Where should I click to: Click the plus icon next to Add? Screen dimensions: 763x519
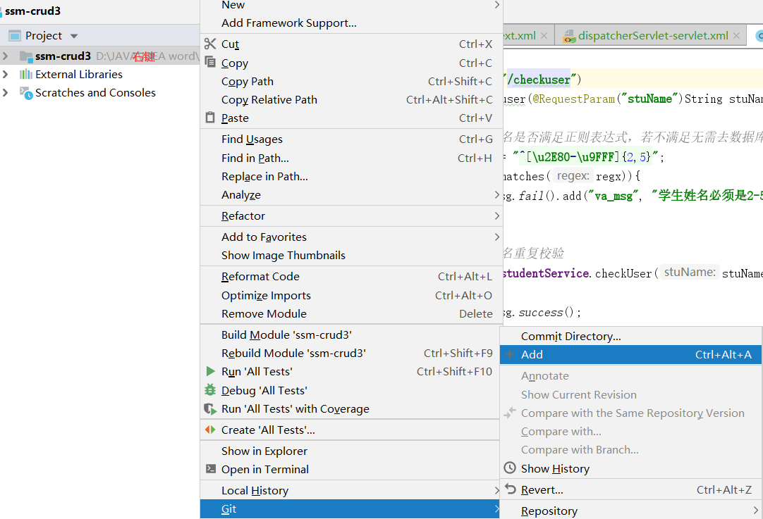pos(509,354)
